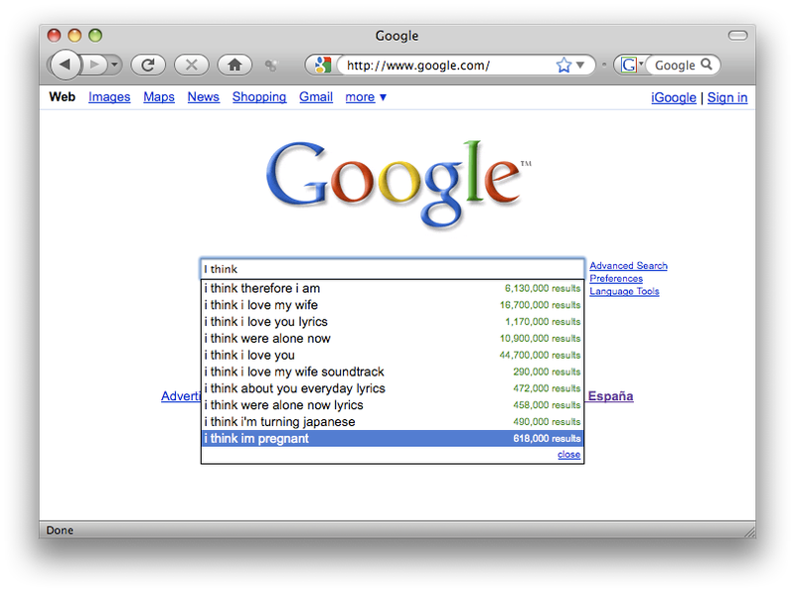Select suggestion 'i think were alone now'

coord(393,338)
